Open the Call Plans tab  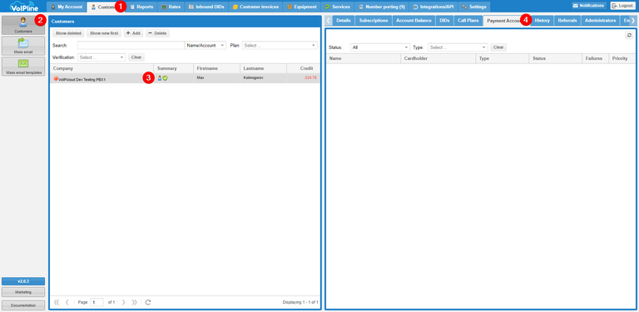pos(468,20)
